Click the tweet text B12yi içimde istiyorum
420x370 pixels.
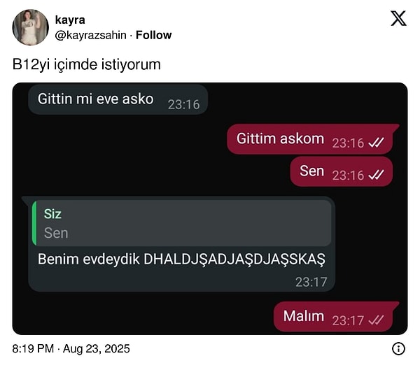(x=87, y=65)
